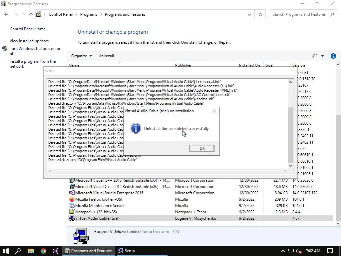This screenshot has width=341, height=256.
Task: Click the Programs breadcrumb
Action: point(89,14)
